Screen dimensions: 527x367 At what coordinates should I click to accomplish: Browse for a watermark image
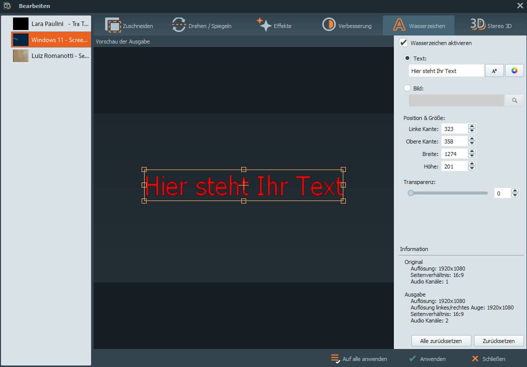514,100
